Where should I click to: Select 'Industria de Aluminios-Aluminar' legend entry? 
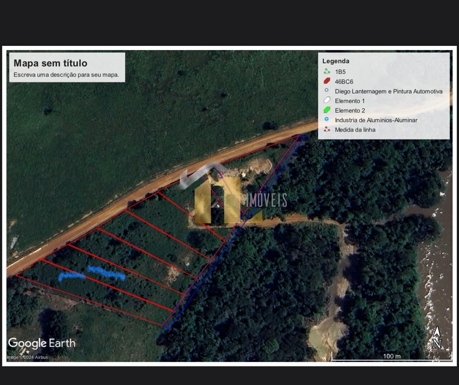[x=376, y=120]
